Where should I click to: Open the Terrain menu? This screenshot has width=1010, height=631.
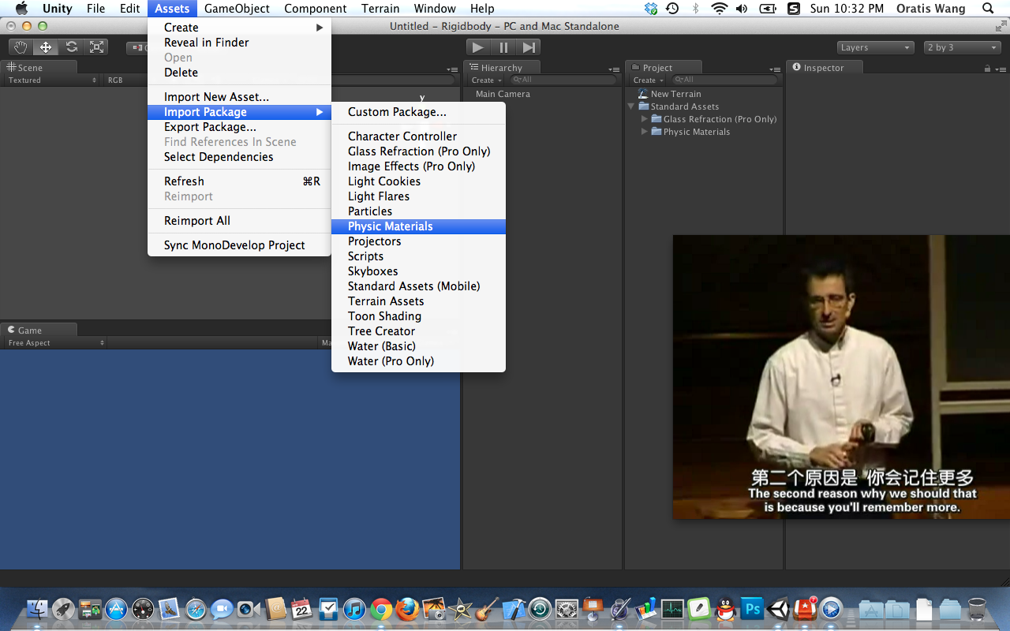pyautogui.click(x=380, y=9)
